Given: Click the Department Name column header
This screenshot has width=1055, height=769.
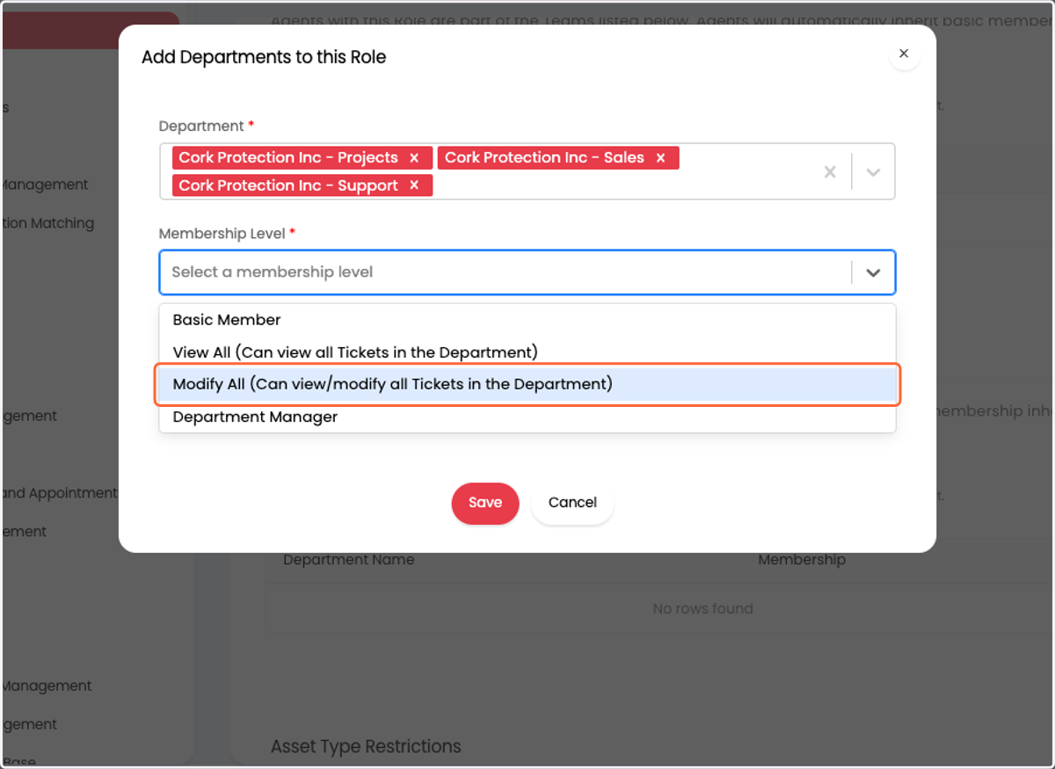Looking at the screenshot, I should [x=348, y=560].
